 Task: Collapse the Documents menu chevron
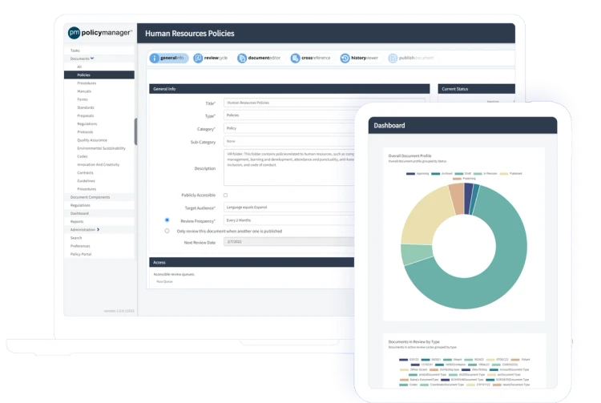coord(92,58)
